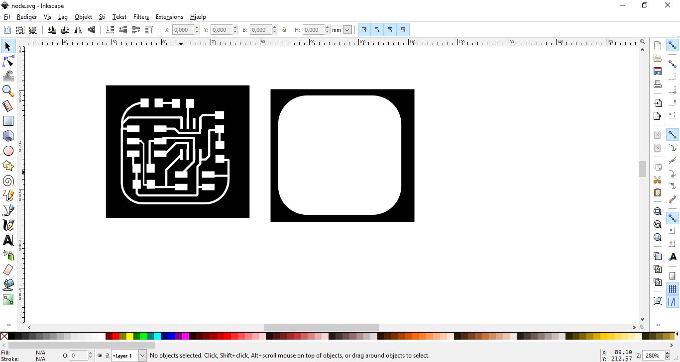Toggle scale stroke width with object
The image size is (680, 362).
(x=364, y=30)
